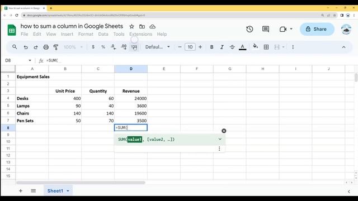The image size is (358, 201).
Task: Toggle strikethrough formatting
Action: [x=232, y=47]
